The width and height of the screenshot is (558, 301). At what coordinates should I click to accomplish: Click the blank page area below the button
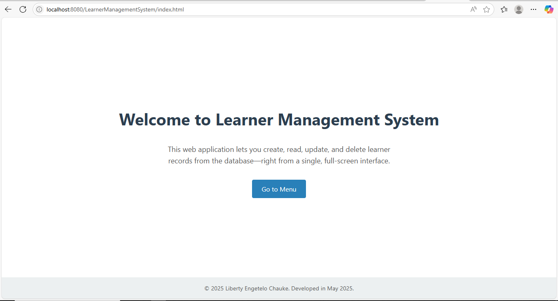tap(279, 237)
